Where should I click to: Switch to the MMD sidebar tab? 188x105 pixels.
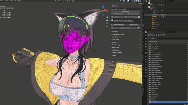[x=143, y=20]
